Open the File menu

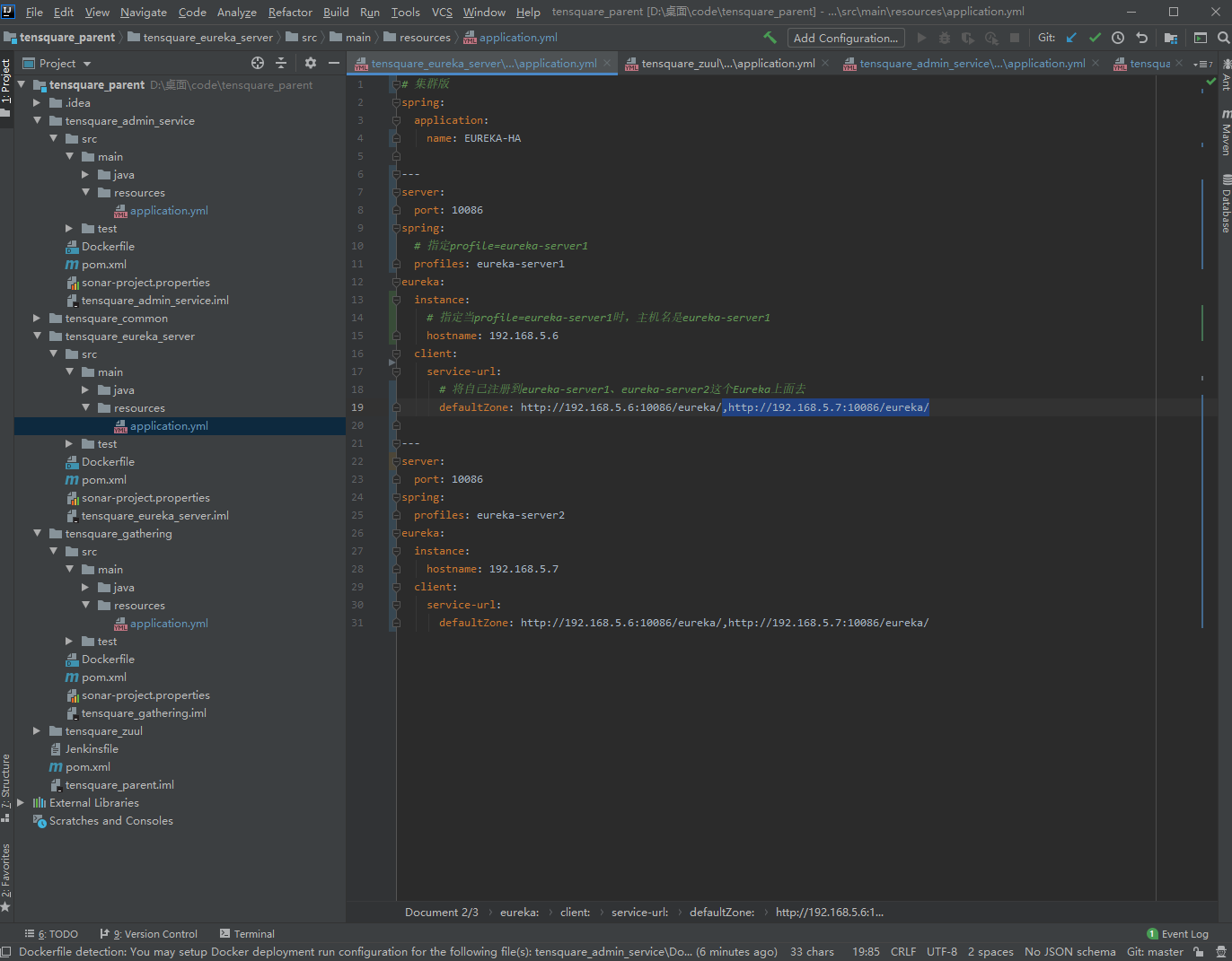click(34, 12)
